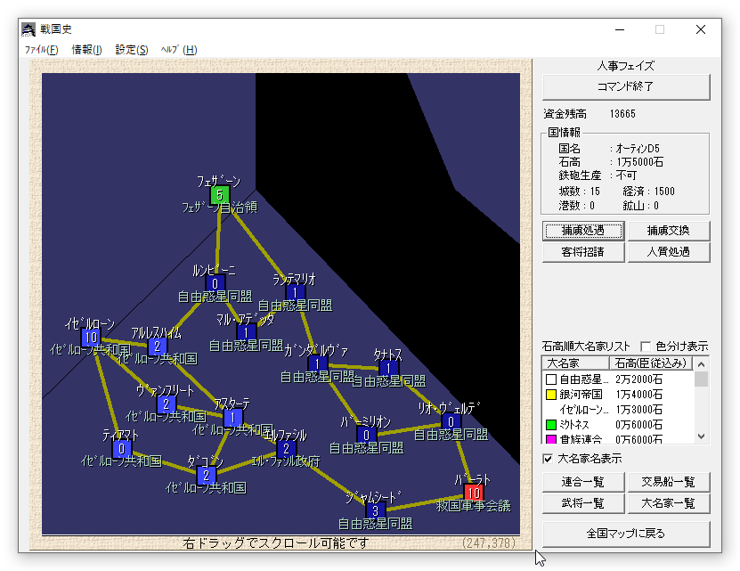Click the 全国マップに戻る button
Image resolution: width=740 pixels, height=571 pixels.
[626, 534]
